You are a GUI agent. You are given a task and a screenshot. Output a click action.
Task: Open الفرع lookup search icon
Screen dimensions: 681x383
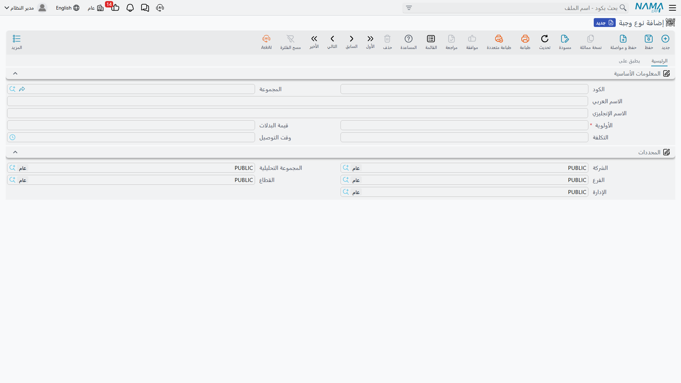coord(346,180)
